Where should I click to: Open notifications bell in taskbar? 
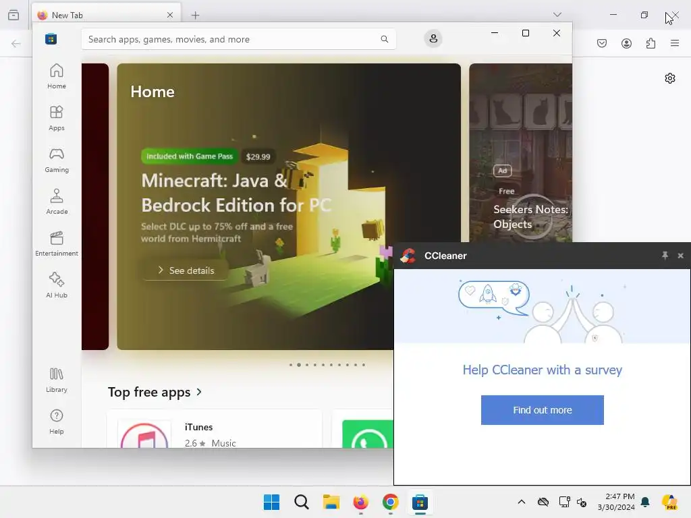click(645, 502)
